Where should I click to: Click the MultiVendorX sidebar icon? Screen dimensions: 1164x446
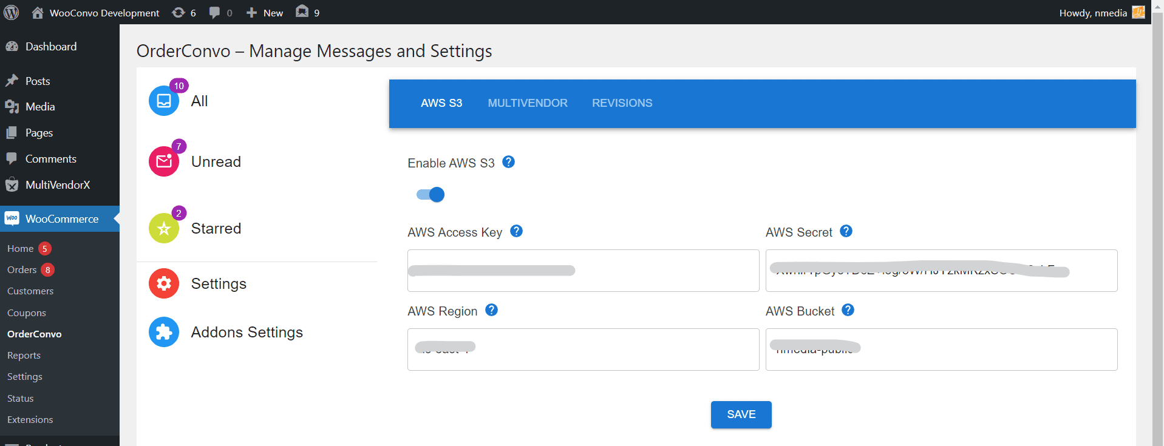tap(12, 185)
